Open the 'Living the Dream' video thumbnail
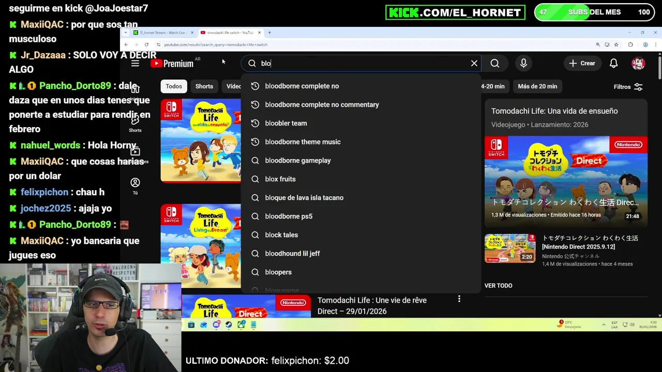Viewport: 662px width, 372px height. [201, 246]
